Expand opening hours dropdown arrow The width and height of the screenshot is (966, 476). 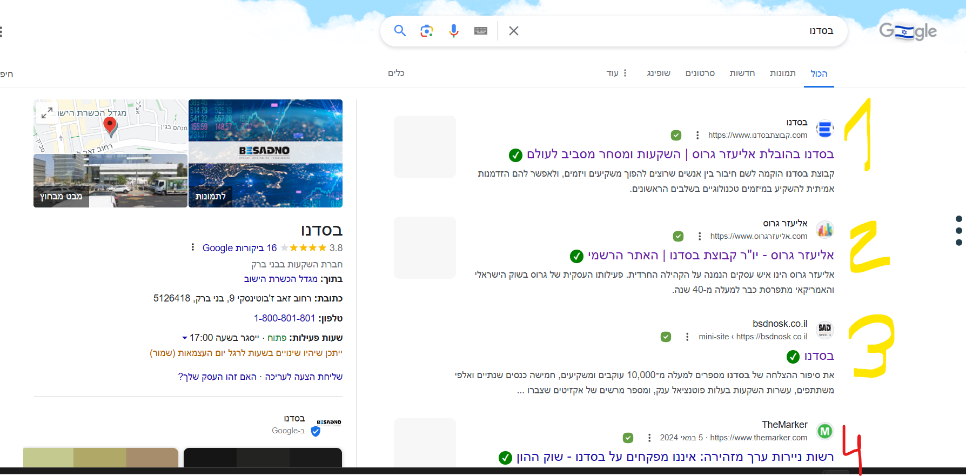tap(185, 338)
